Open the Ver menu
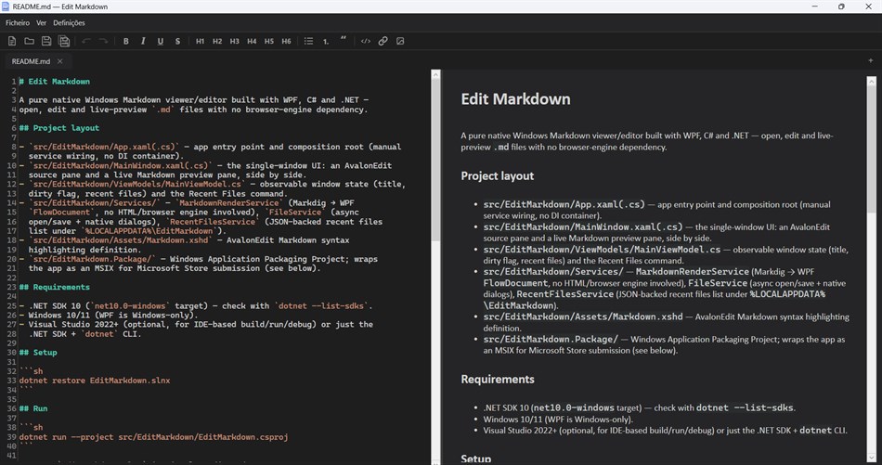Viewport: 882px width, 465px height. pyautogui.click(x=41, y=23)
